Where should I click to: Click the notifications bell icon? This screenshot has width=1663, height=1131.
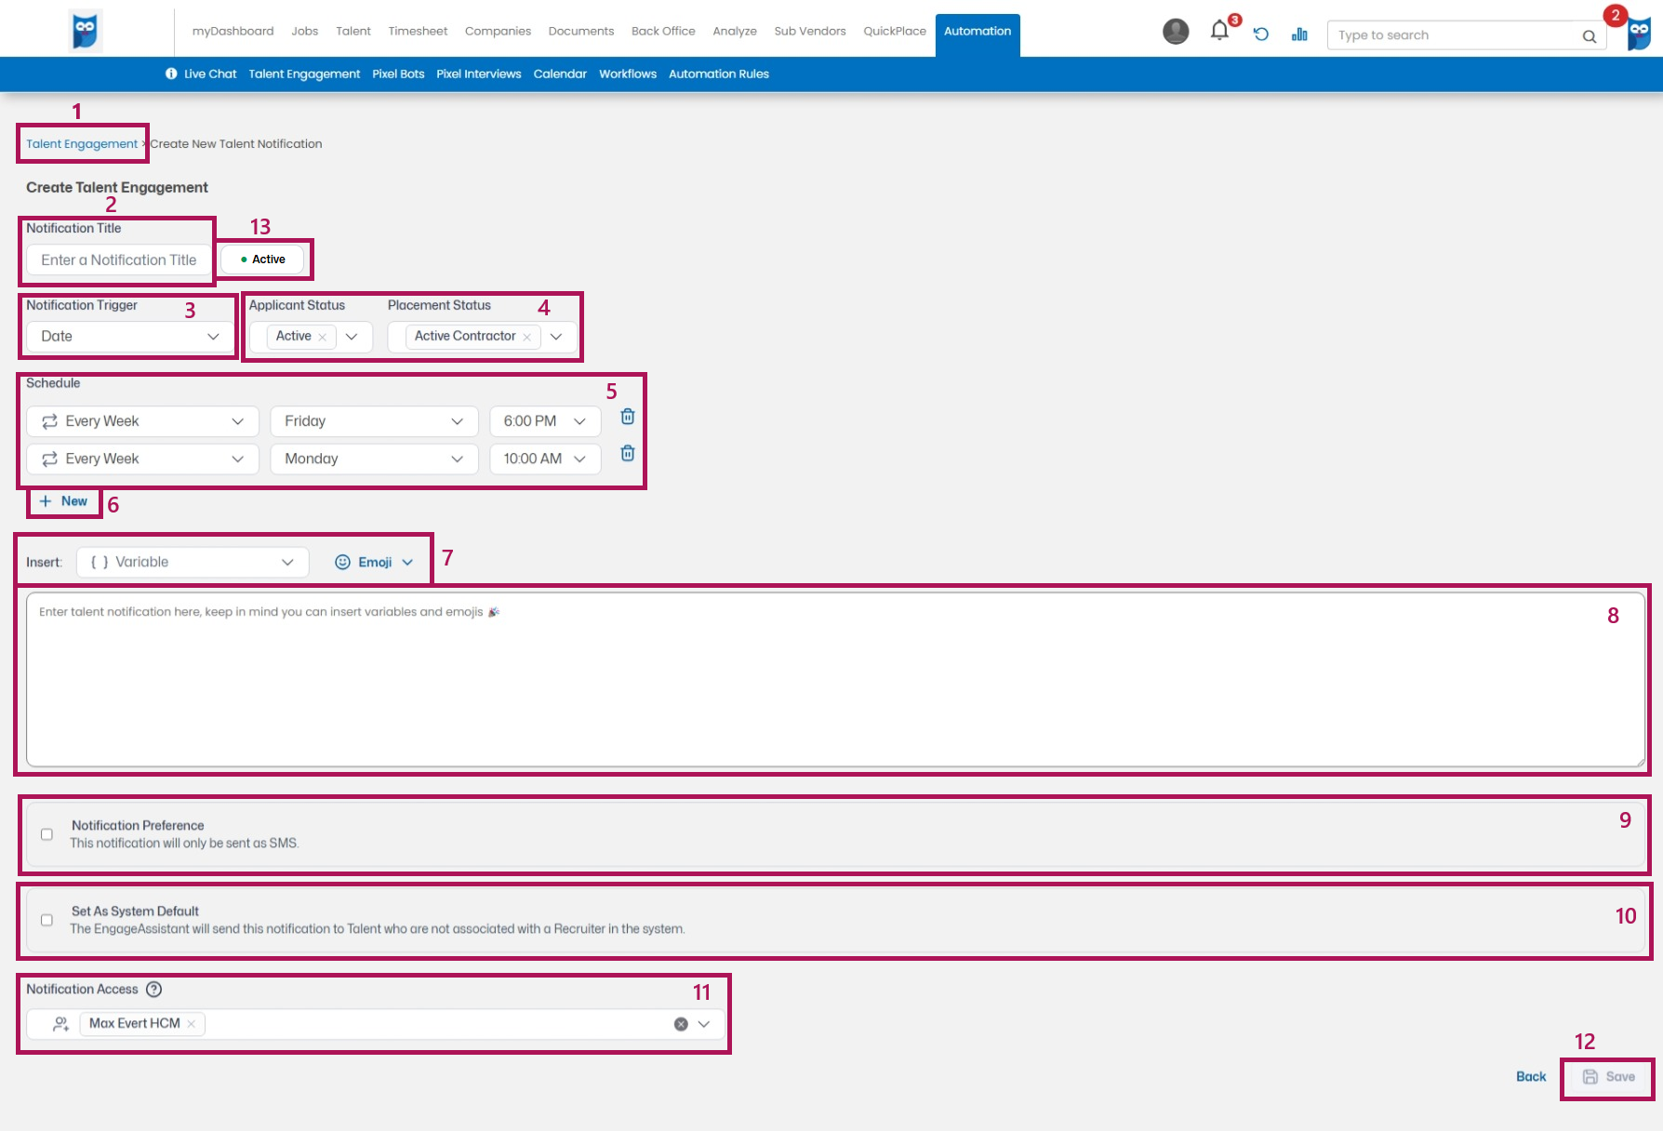[1219, 32]
